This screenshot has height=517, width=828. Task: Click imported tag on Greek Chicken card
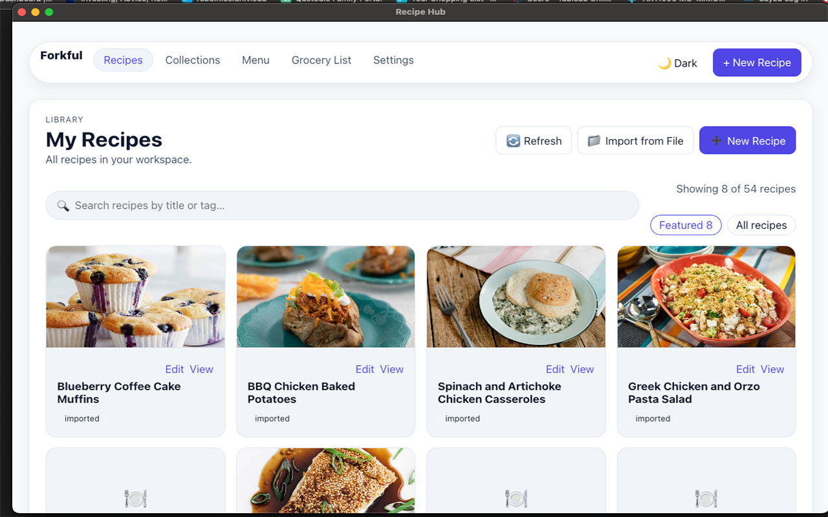click(x=653, y=419)
